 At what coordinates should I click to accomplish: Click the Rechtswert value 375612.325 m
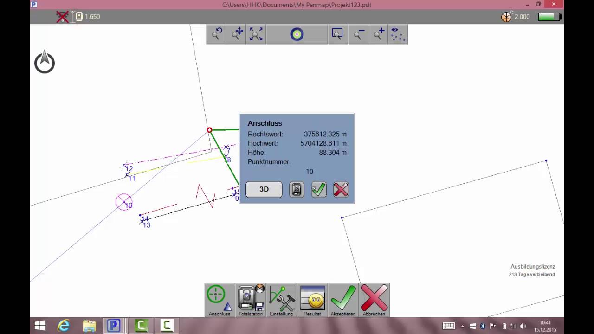click(325, 134)
